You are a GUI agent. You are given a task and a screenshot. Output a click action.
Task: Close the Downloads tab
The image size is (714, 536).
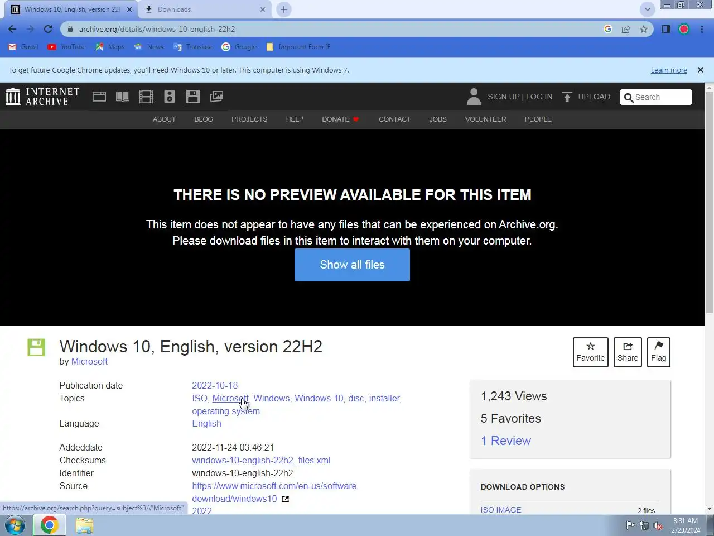click(263, 9)
